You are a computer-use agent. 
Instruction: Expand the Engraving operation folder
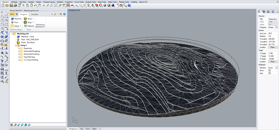(19, 48)
